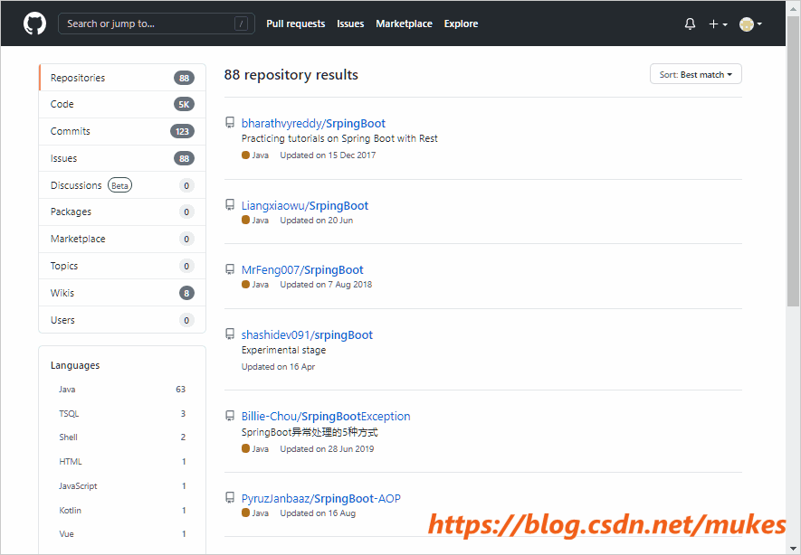Click the 8 count badge for Wikis
This screenshot has height=555, width=801.
186,293
